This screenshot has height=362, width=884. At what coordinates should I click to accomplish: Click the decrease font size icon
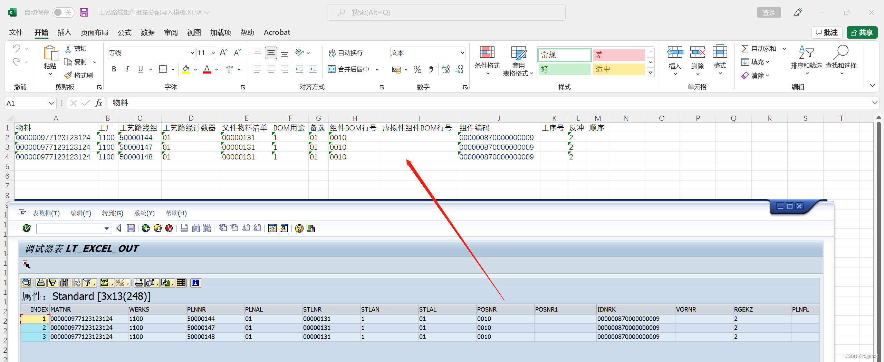pyautogui.click(x=238, y=52)
